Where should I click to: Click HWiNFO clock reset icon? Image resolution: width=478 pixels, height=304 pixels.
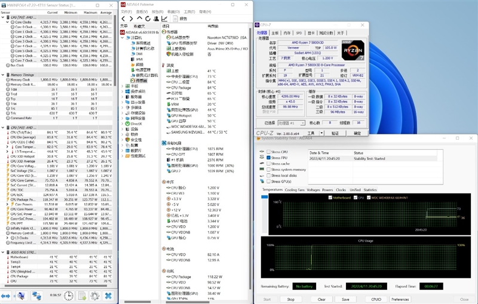click(x=69, y=296)
